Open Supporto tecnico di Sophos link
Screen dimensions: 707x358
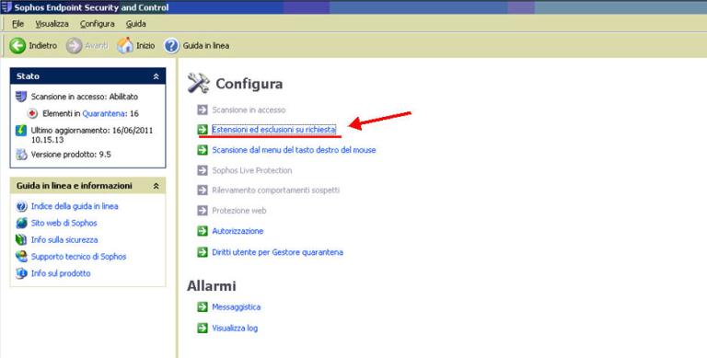(78, 257)
